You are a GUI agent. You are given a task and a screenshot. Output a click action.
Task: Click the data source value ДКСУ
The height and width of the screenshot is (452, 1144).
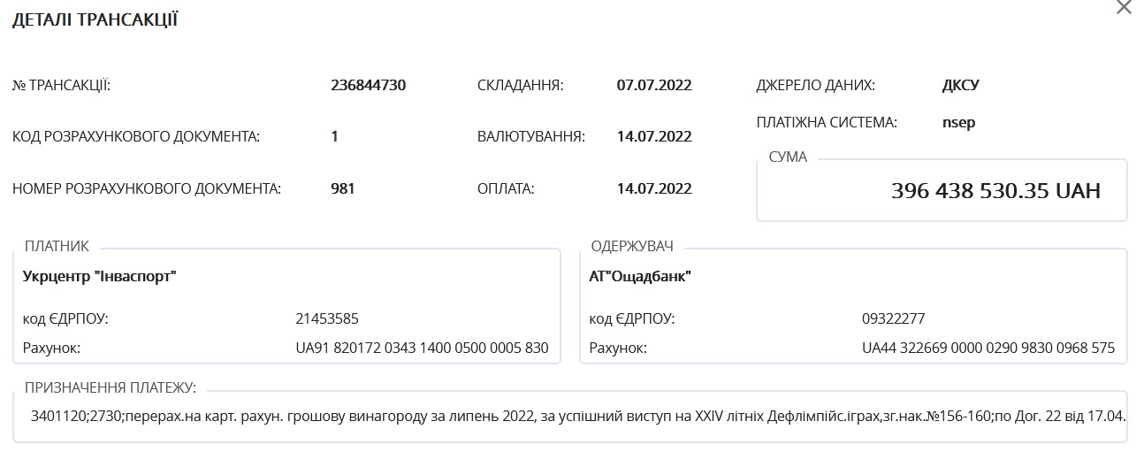pos(961,86)
